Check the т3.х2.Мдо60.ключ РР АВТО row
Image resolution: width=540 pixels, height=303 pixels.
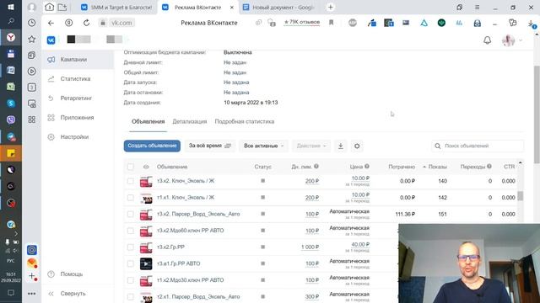(131, 231)
